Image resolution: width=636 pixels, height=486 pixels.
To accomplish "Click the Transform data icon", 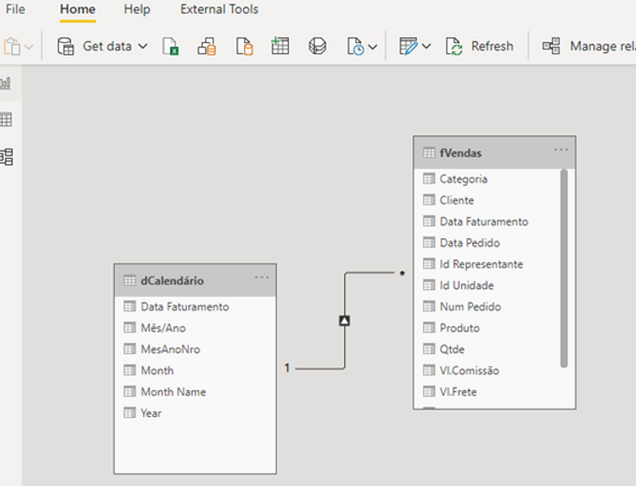I will [x=408, y=46].
